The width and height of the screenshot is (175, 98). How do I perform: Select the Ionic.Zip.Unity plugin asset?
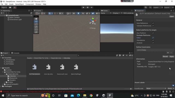(48, 69)
